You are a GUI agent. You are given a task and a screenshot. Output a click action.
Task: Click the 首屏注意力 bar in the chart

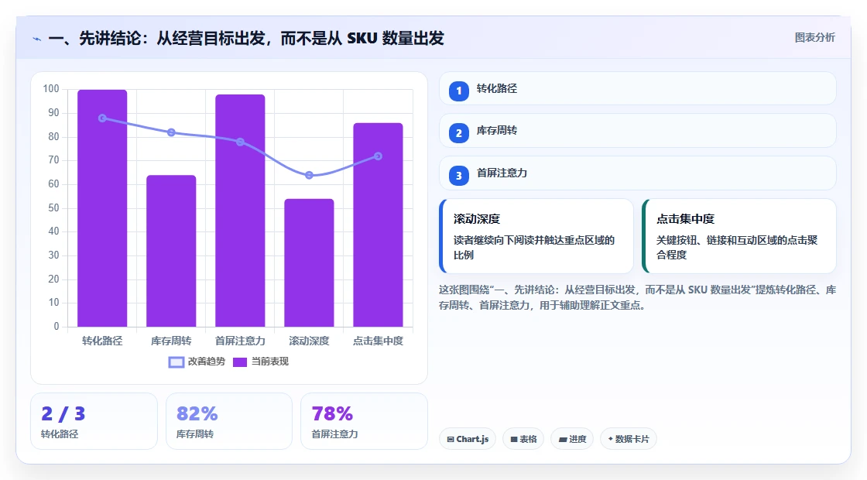pos(240,210)
